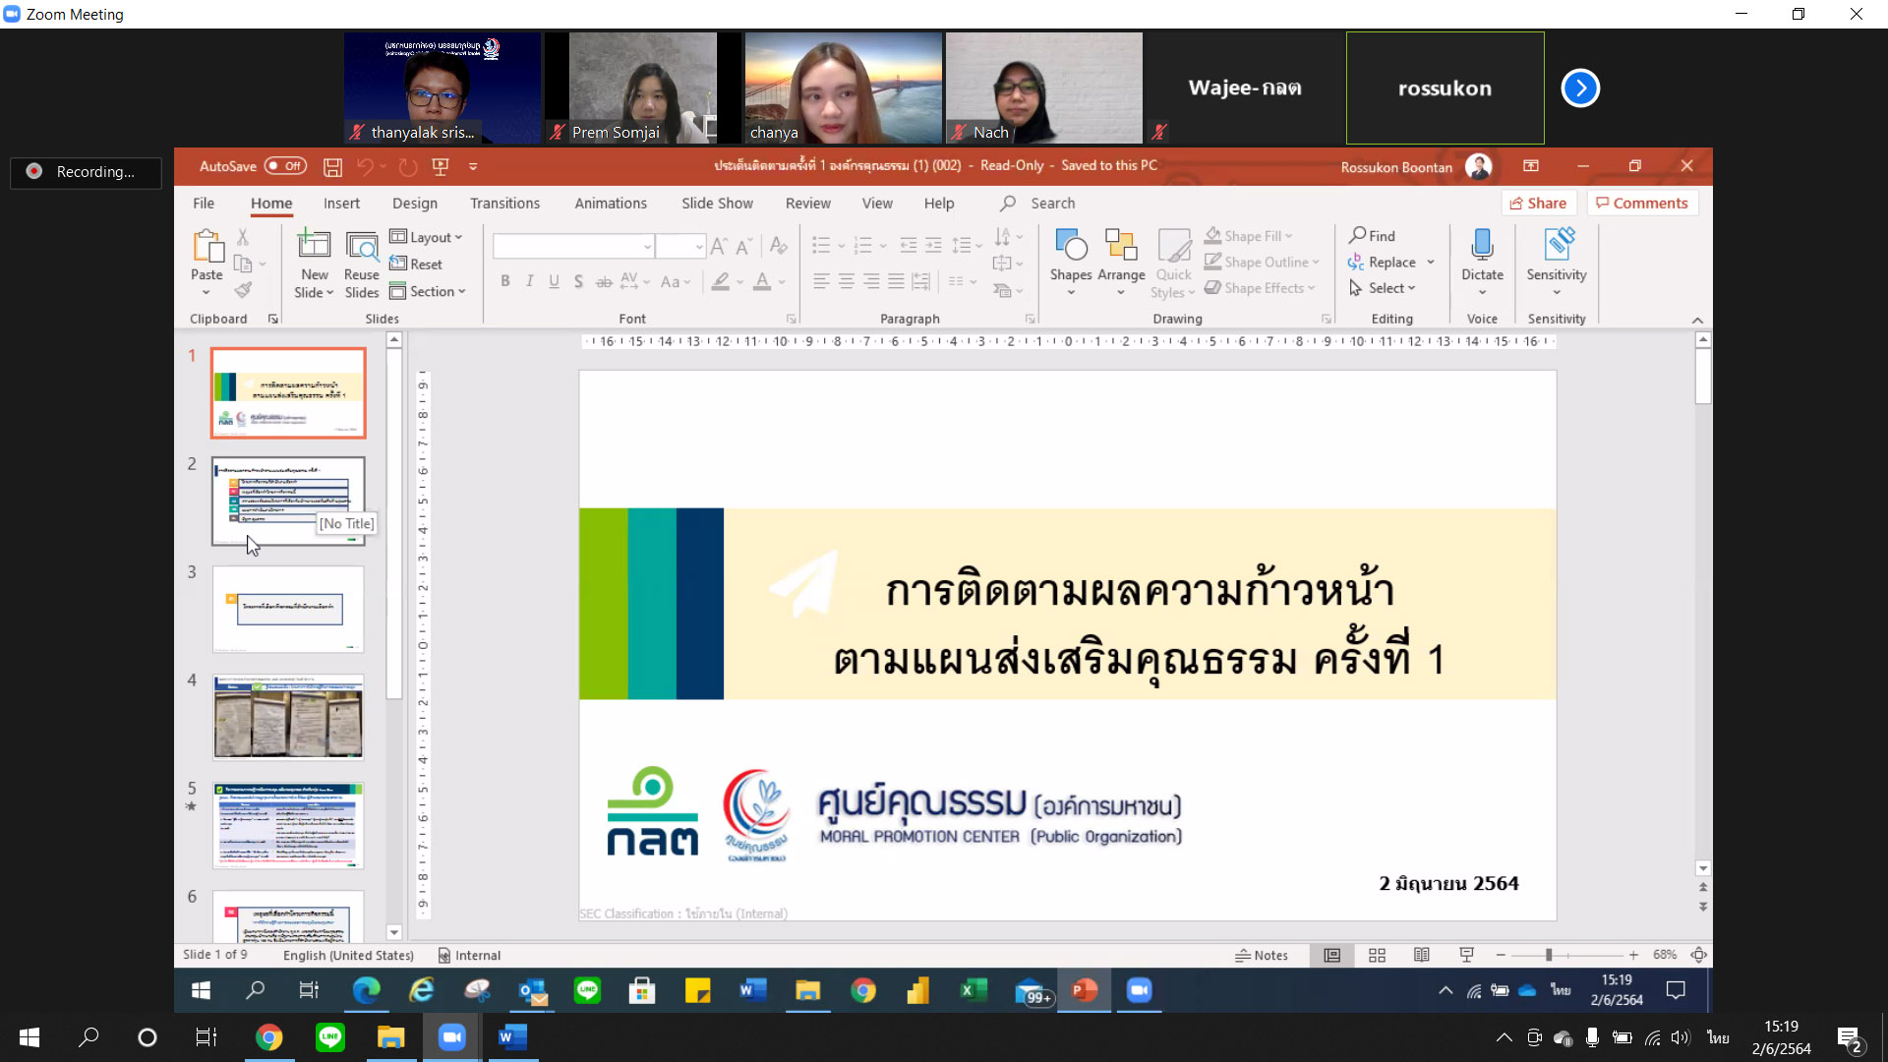Click Slide Show icon in status bar

pyautogui.click(x=1466, y=955)
